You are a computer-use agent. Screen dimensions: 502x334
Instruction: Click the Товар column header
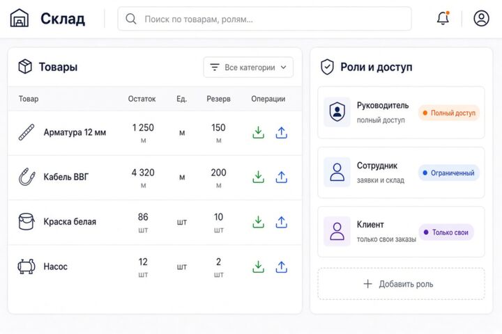pos(29,99)
